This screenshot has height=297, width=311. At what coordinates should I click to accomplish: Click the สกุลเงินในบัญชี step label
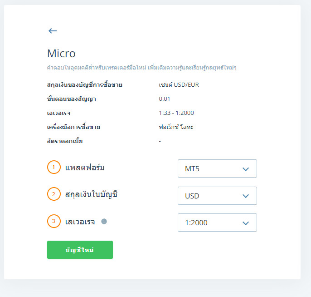point(91,194)
